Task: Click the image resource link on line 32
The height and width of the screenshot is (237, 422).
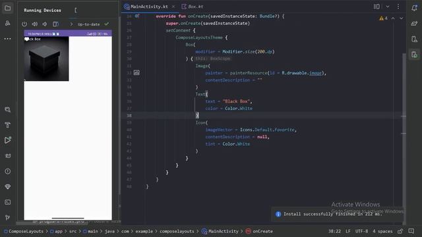Action: pos(315,73)
